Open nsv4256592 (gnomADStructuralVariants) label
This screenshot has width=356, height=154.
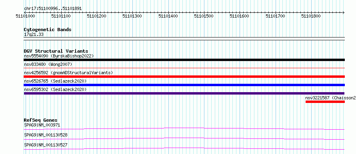[x=68, y=73]
